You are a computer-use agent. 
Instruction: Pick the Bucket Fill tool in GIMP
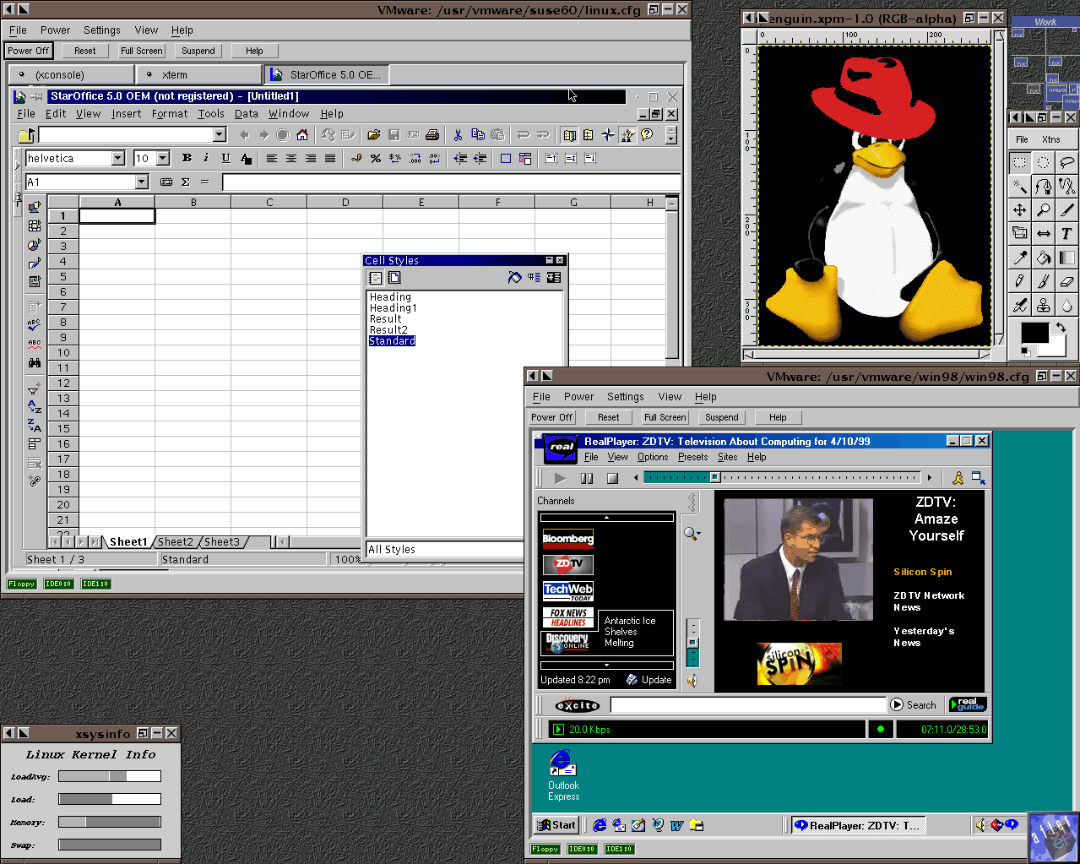(x=1044, y=258)
